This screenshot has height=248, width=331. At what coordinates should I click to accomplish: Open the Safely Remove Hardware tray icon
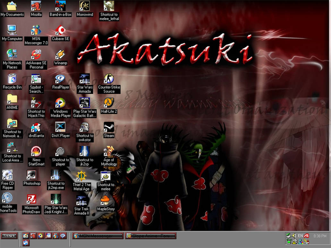tap(288, 236)
